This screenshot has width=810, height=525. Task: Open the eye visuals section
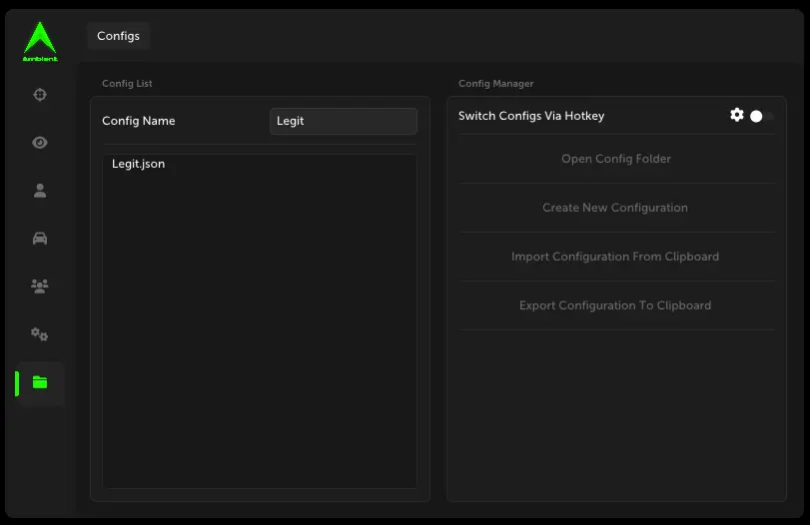pyautogui.click(x=40, y=143)
